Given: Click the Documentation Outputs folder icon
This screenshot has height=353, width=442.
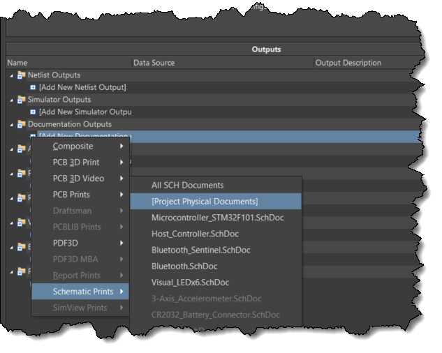Looking at the screenshot, I should click(21, 124).
